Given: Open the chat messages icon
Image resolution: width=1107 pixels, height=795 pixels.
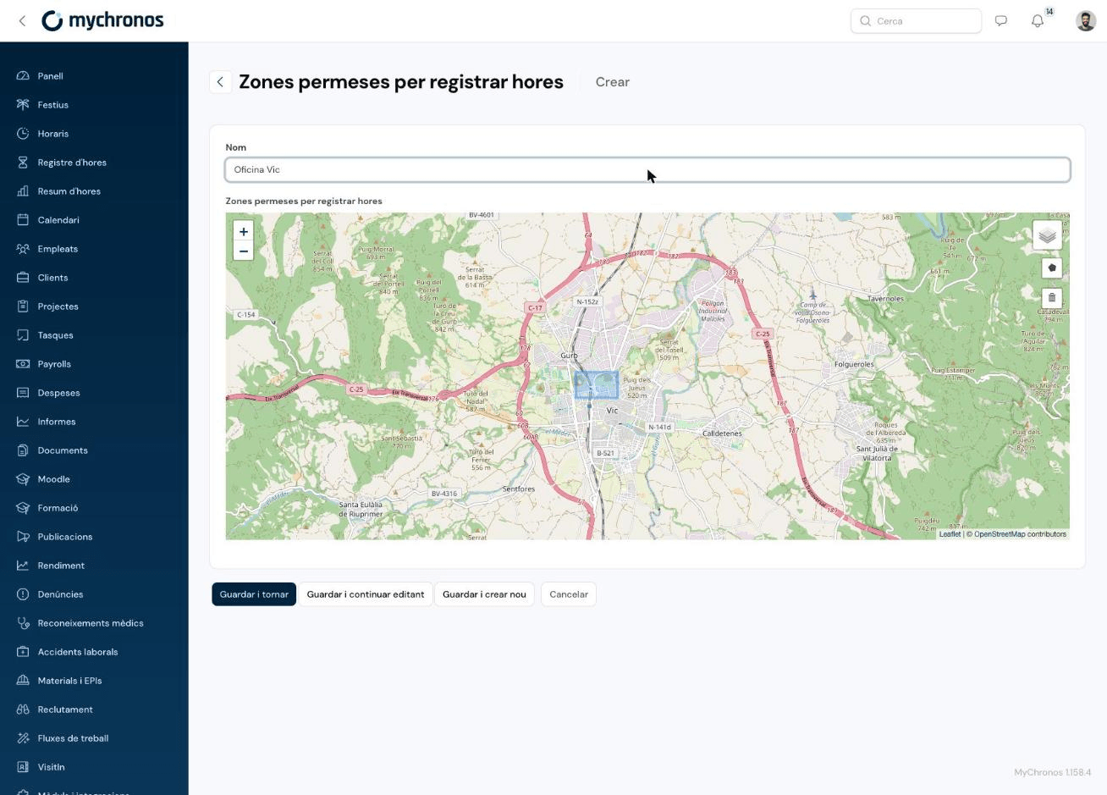Looking at the screenshot, I should (x=1001, y=21).
